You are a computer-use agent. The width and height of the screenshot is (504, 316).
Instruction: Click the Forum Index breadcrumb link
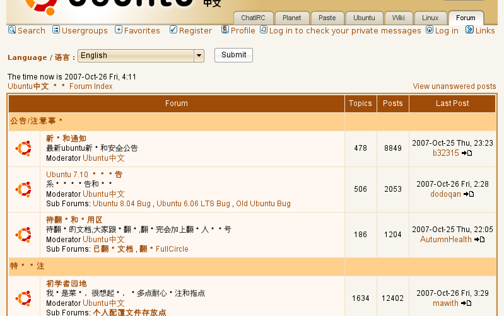(91, 86)
